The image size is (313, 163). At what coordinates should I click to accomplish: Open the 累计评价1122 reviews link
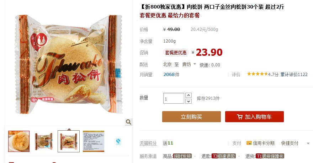pos(294,75)
